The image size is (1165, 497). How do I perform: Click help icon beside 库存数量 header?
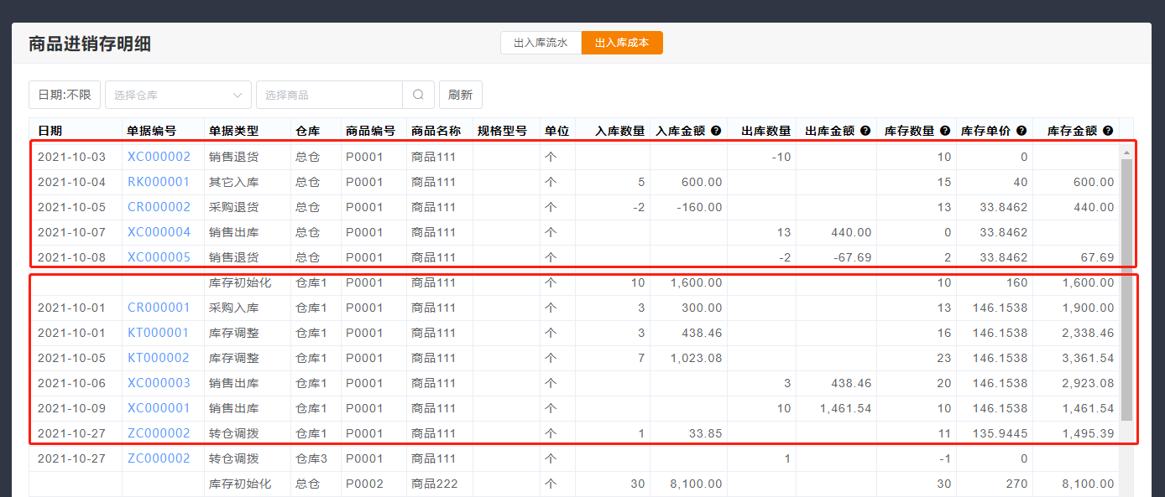[945, 131]
